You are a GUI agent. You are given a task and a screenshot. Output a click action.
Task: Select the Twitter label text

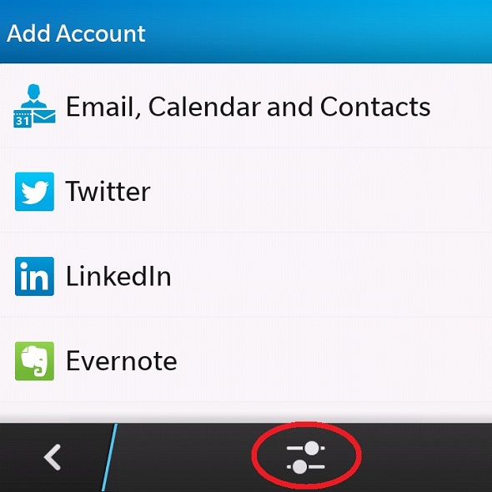tap(108, 192)
